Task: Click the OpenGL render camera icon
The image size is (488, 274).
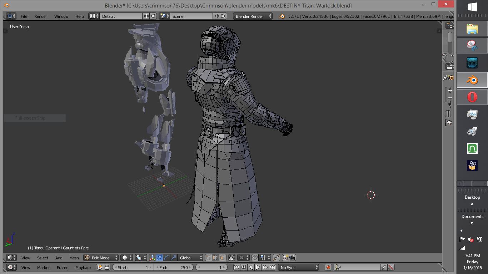Action: click(285, 258)
